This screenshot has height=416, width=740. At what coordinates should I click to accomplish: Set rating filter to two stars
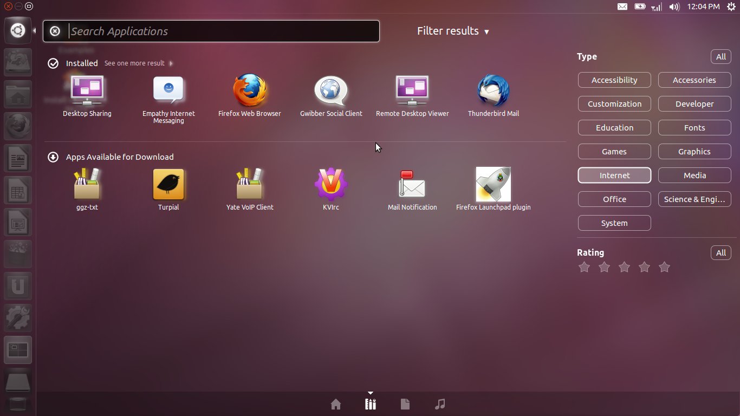point(604,267)
